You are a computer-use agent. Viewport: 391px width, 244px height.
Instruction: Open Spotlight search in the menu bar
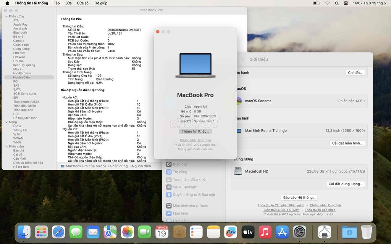pyautogui.click(x=337, y=3)
